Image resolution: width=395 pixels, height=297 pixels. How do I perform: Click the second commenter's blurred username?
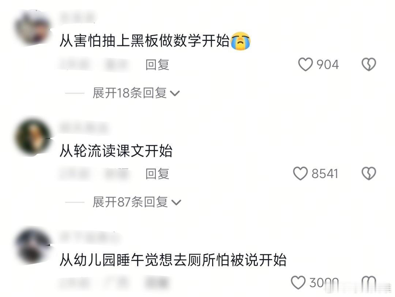tap(84, 127)
